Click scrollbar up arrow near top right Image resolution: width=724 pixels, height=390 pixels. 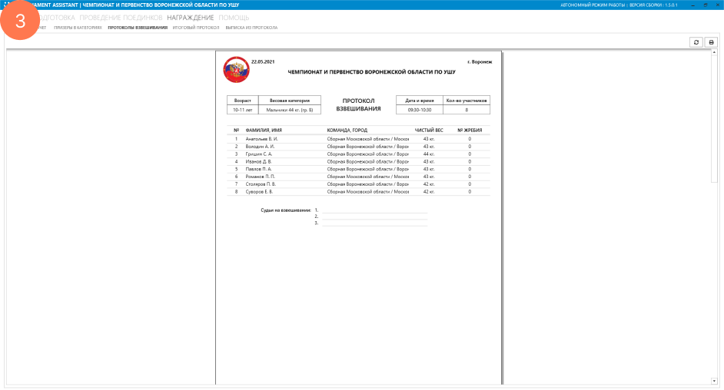point(715,54)
